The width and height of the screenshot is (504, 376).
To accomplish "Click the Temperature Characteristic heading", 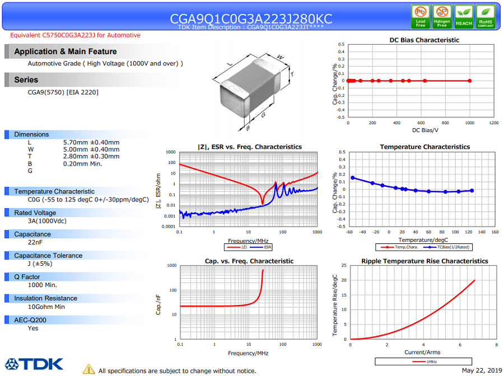I will click(54, 192).
